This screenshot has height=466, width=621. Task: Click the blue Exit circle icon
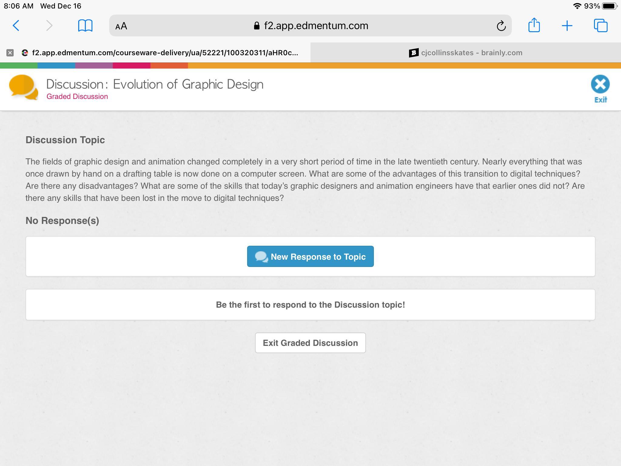(x=600, y=85)
